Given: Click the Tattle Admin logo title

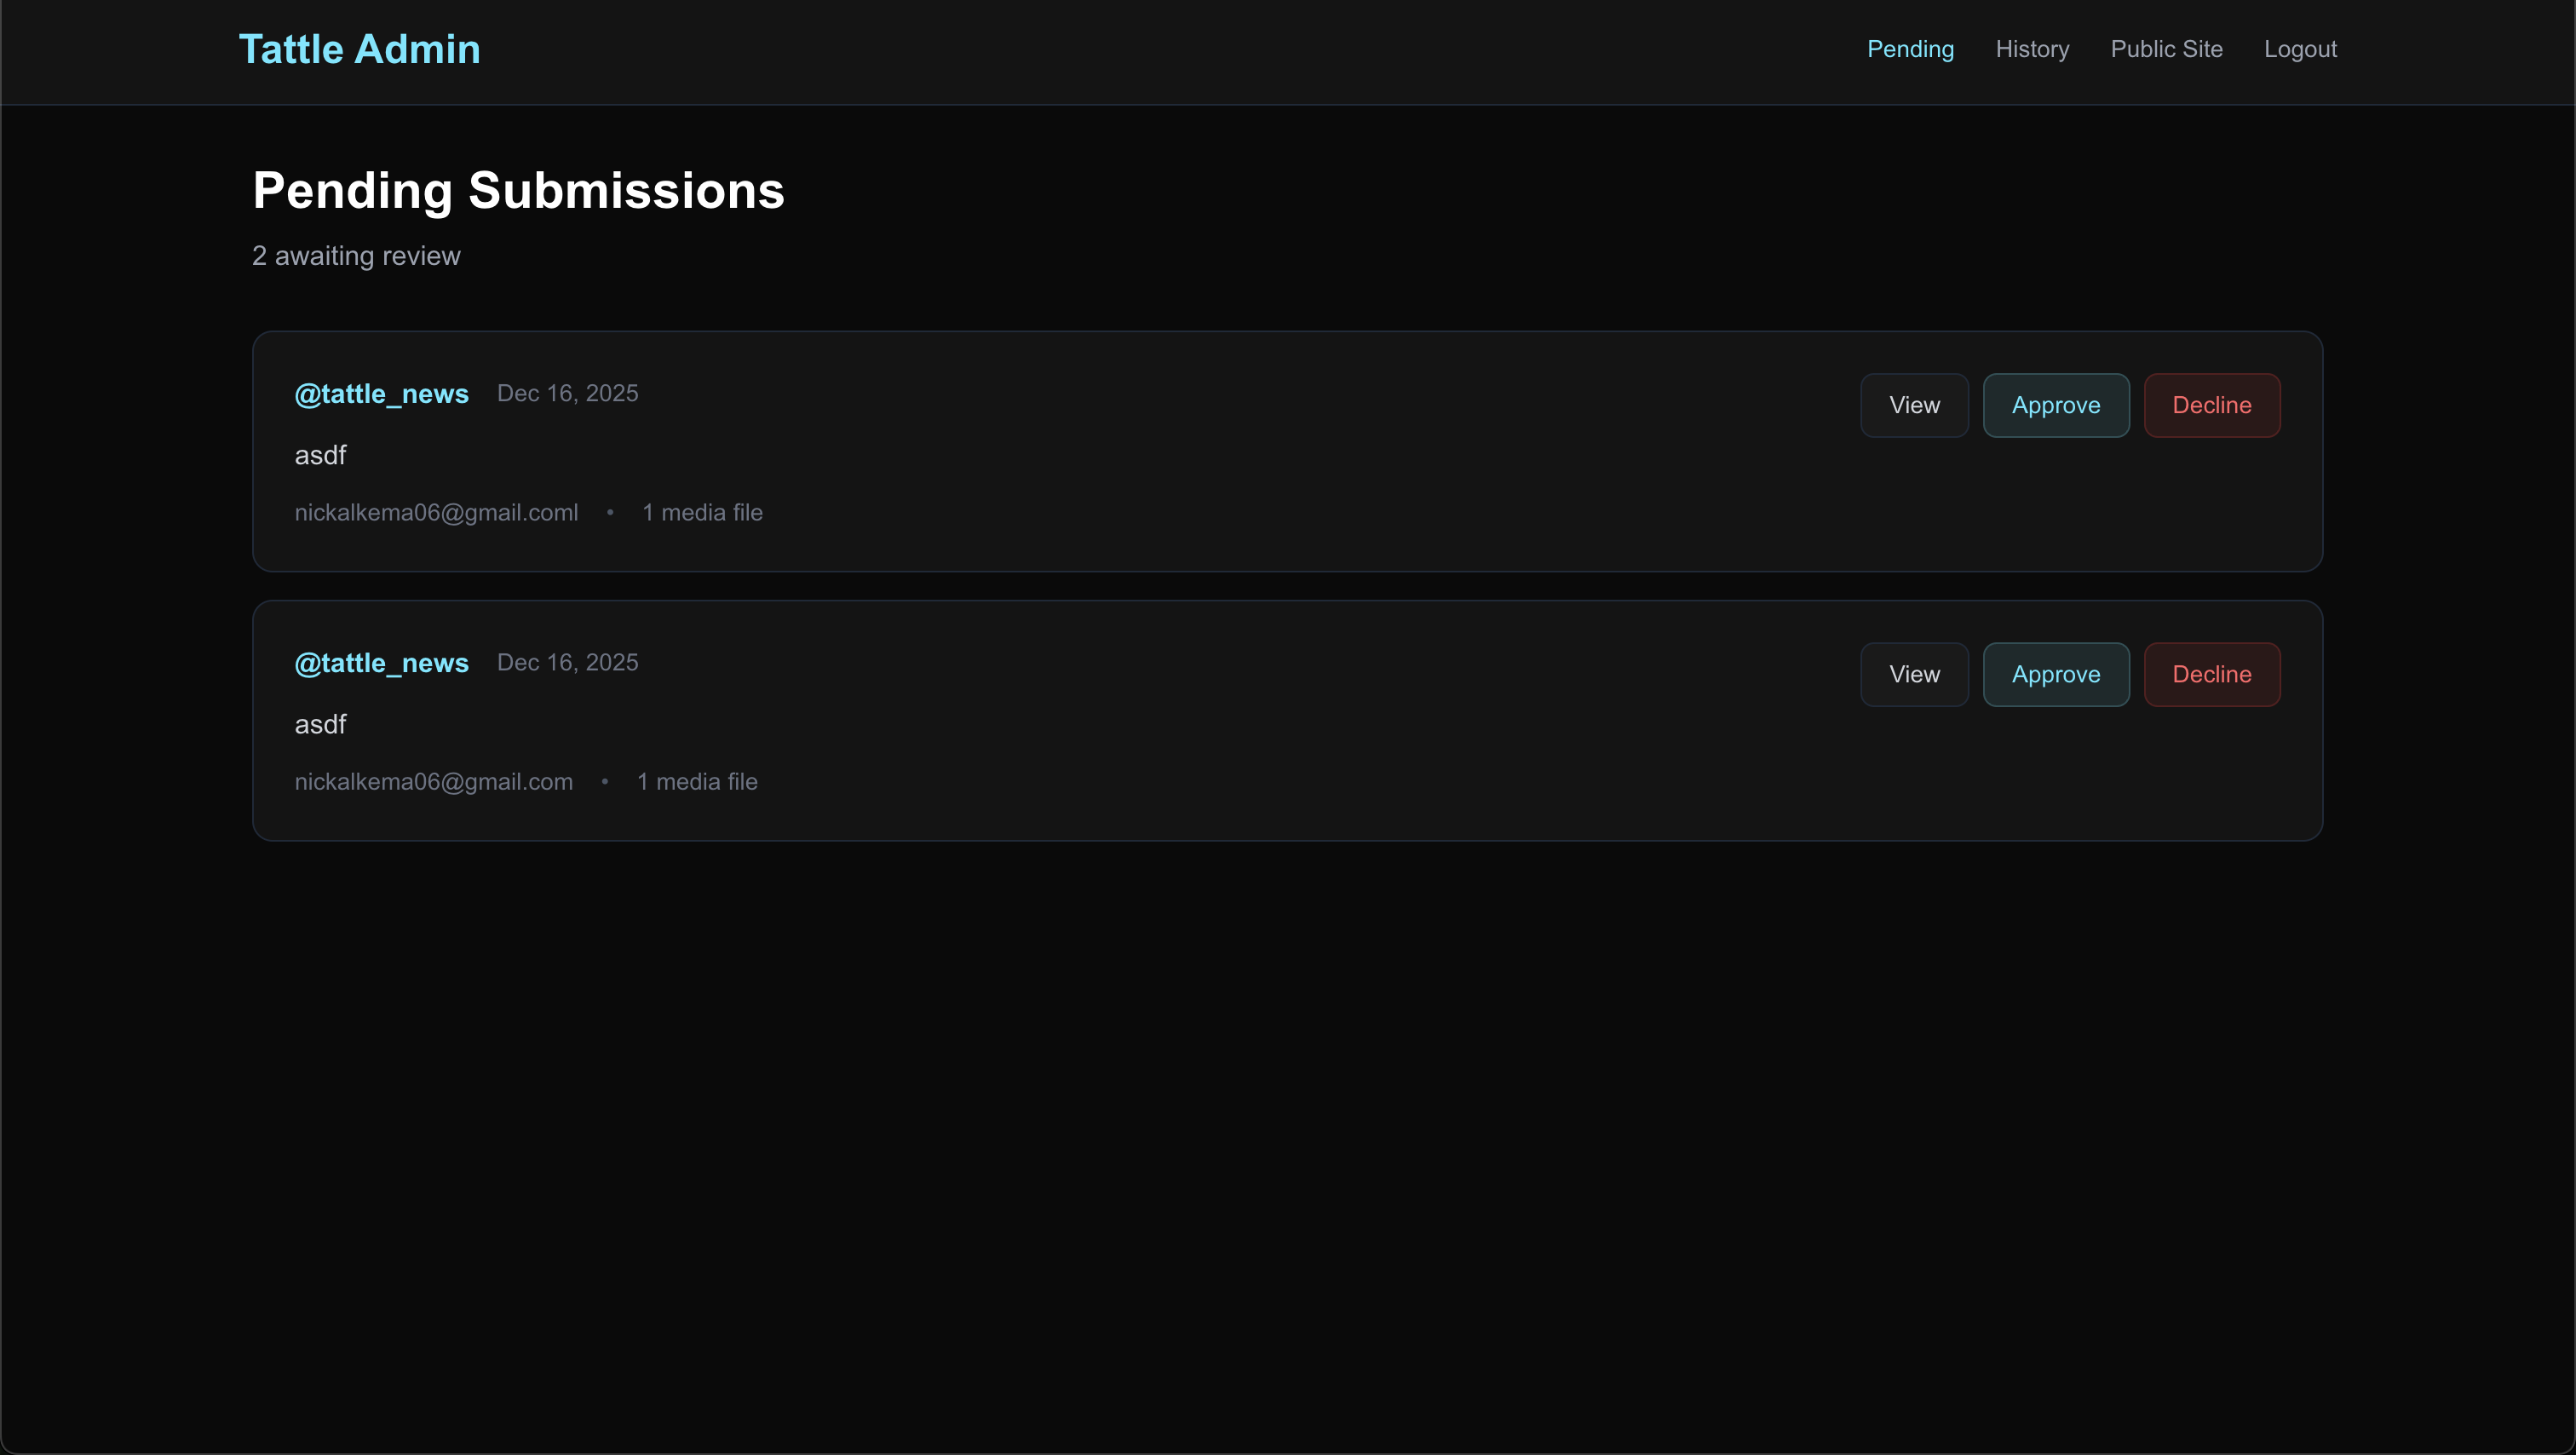Looking at the screenshot, I should [359, 49].
